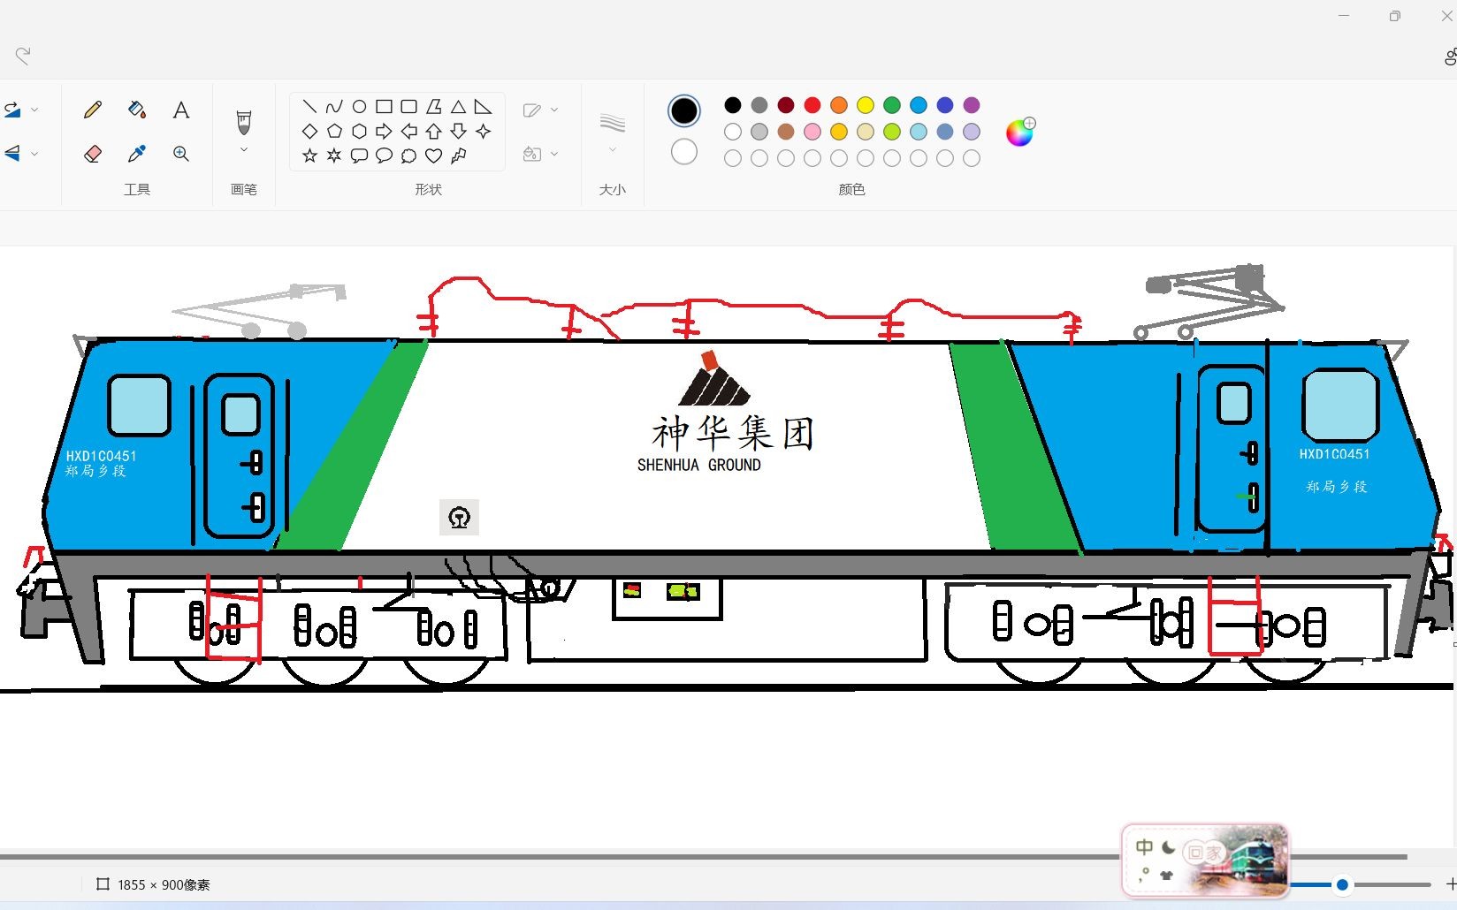Select the Heart shape
The width and height of the screenshot is (1457, 910).
click(433, 155)
